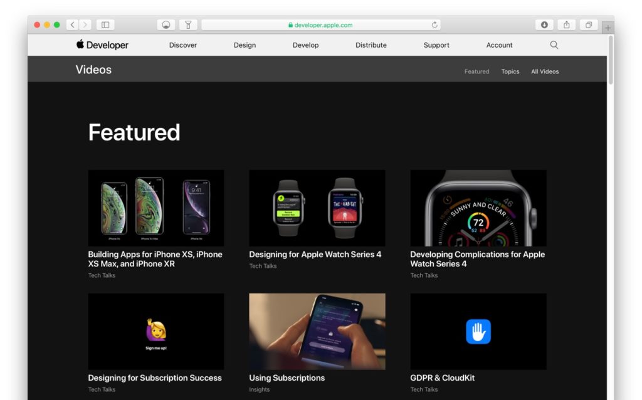The image size is (642, 400).
Task: Reload the page using the refresh icon
Action: (434, 24)
